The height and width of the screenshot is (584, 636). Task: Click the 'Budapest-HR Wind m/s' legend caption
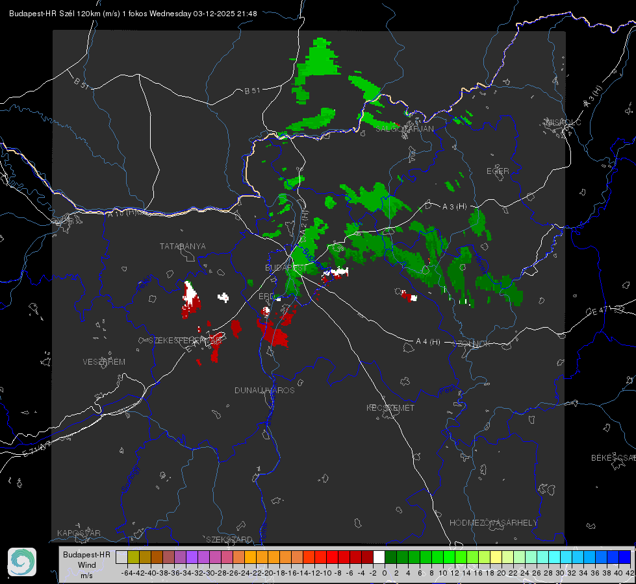[x=87, y=565]
